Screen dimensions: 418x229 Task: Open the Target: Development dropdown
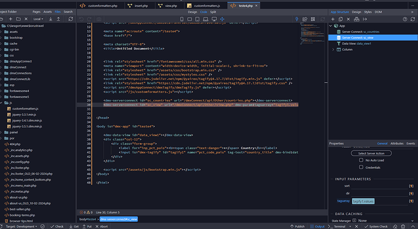coord(22,227)
